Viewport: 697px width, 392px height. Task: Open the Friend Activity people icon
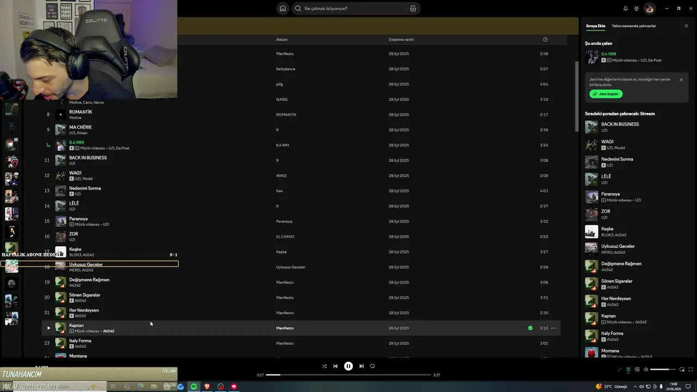637,8
